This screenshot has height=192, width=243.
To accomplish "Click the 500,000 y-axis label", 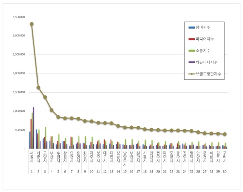I will coord(20,130).
